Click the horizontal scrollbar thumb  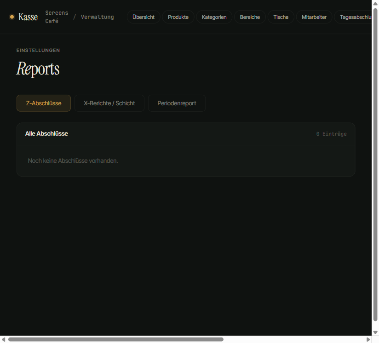tap(116, 339)
